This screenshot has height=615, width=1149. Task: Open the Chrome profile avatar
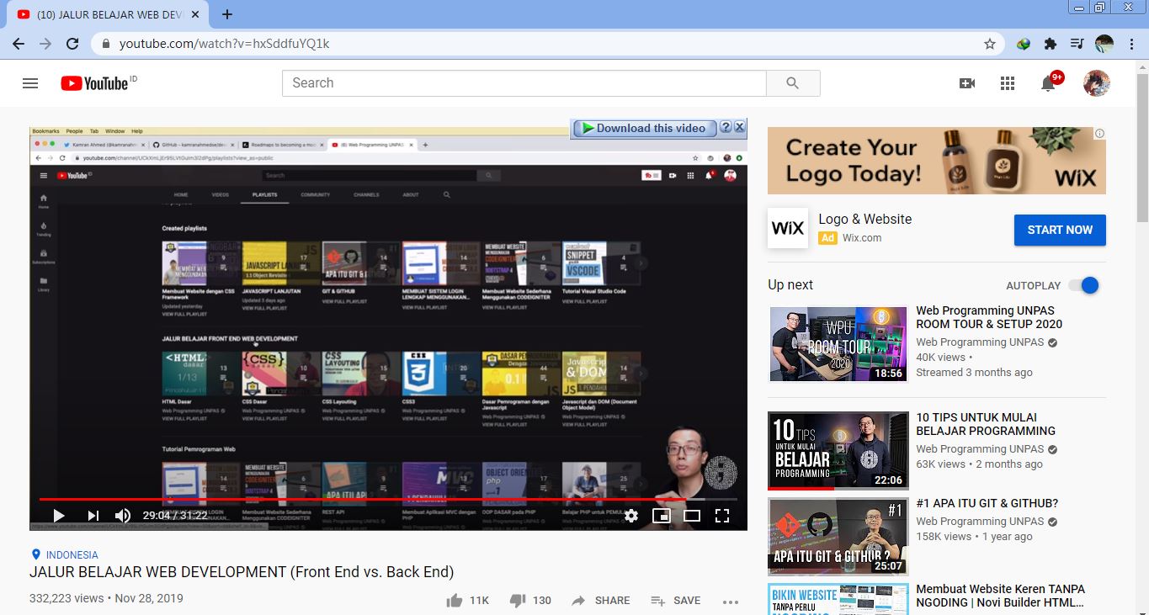click(1104, 44)
